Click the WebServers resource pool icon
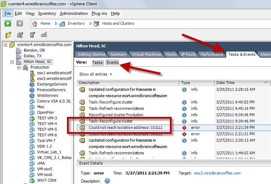 pyautogui.click(x=32, y=95)
